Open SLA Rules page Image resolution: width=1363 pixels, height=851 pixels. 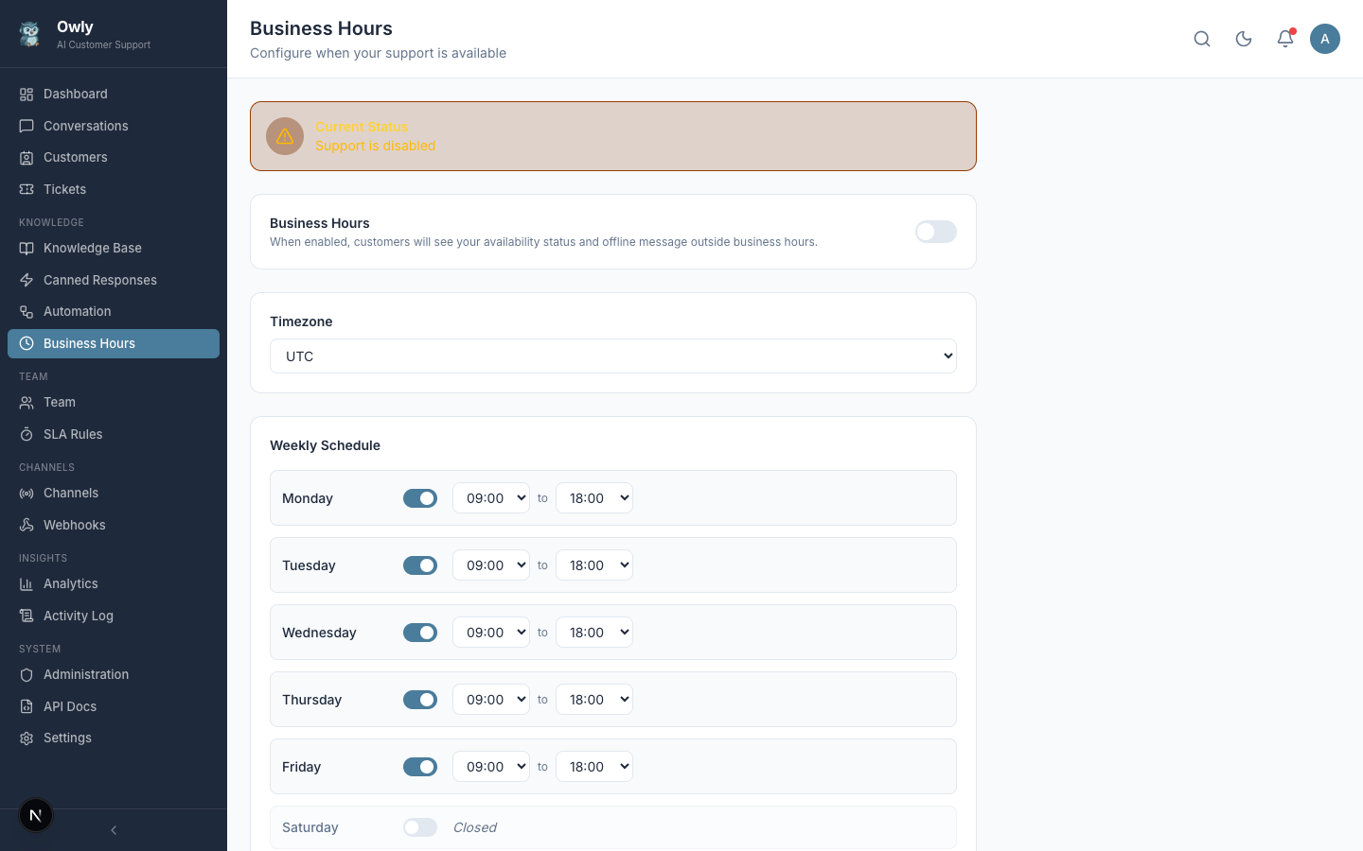click(114, 434)
